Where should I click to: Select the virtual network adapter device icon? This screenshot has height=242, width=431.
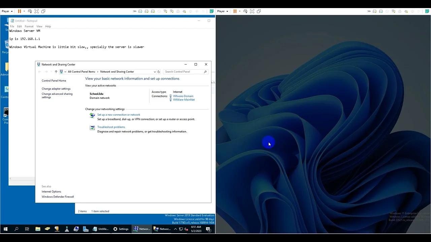pyautogui.click(x=166, y=11)
